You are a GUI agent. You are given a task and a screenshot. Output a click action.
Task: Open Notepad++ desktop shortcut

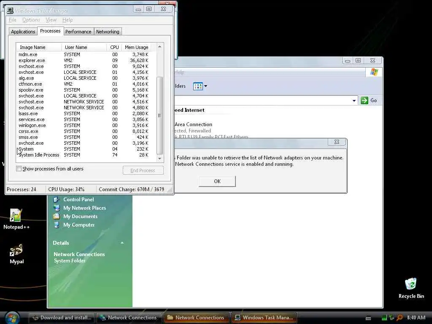(x=16, y=219)
